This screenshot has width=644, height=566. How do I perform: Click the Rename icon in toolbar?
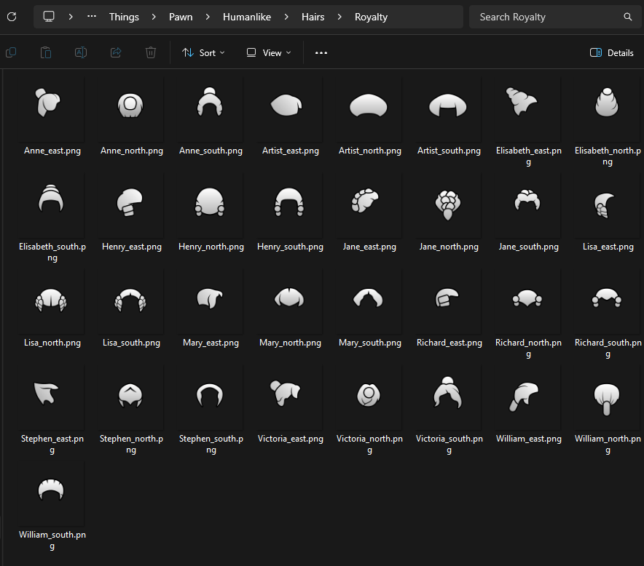pyautogui.click(x=81, y=52)
